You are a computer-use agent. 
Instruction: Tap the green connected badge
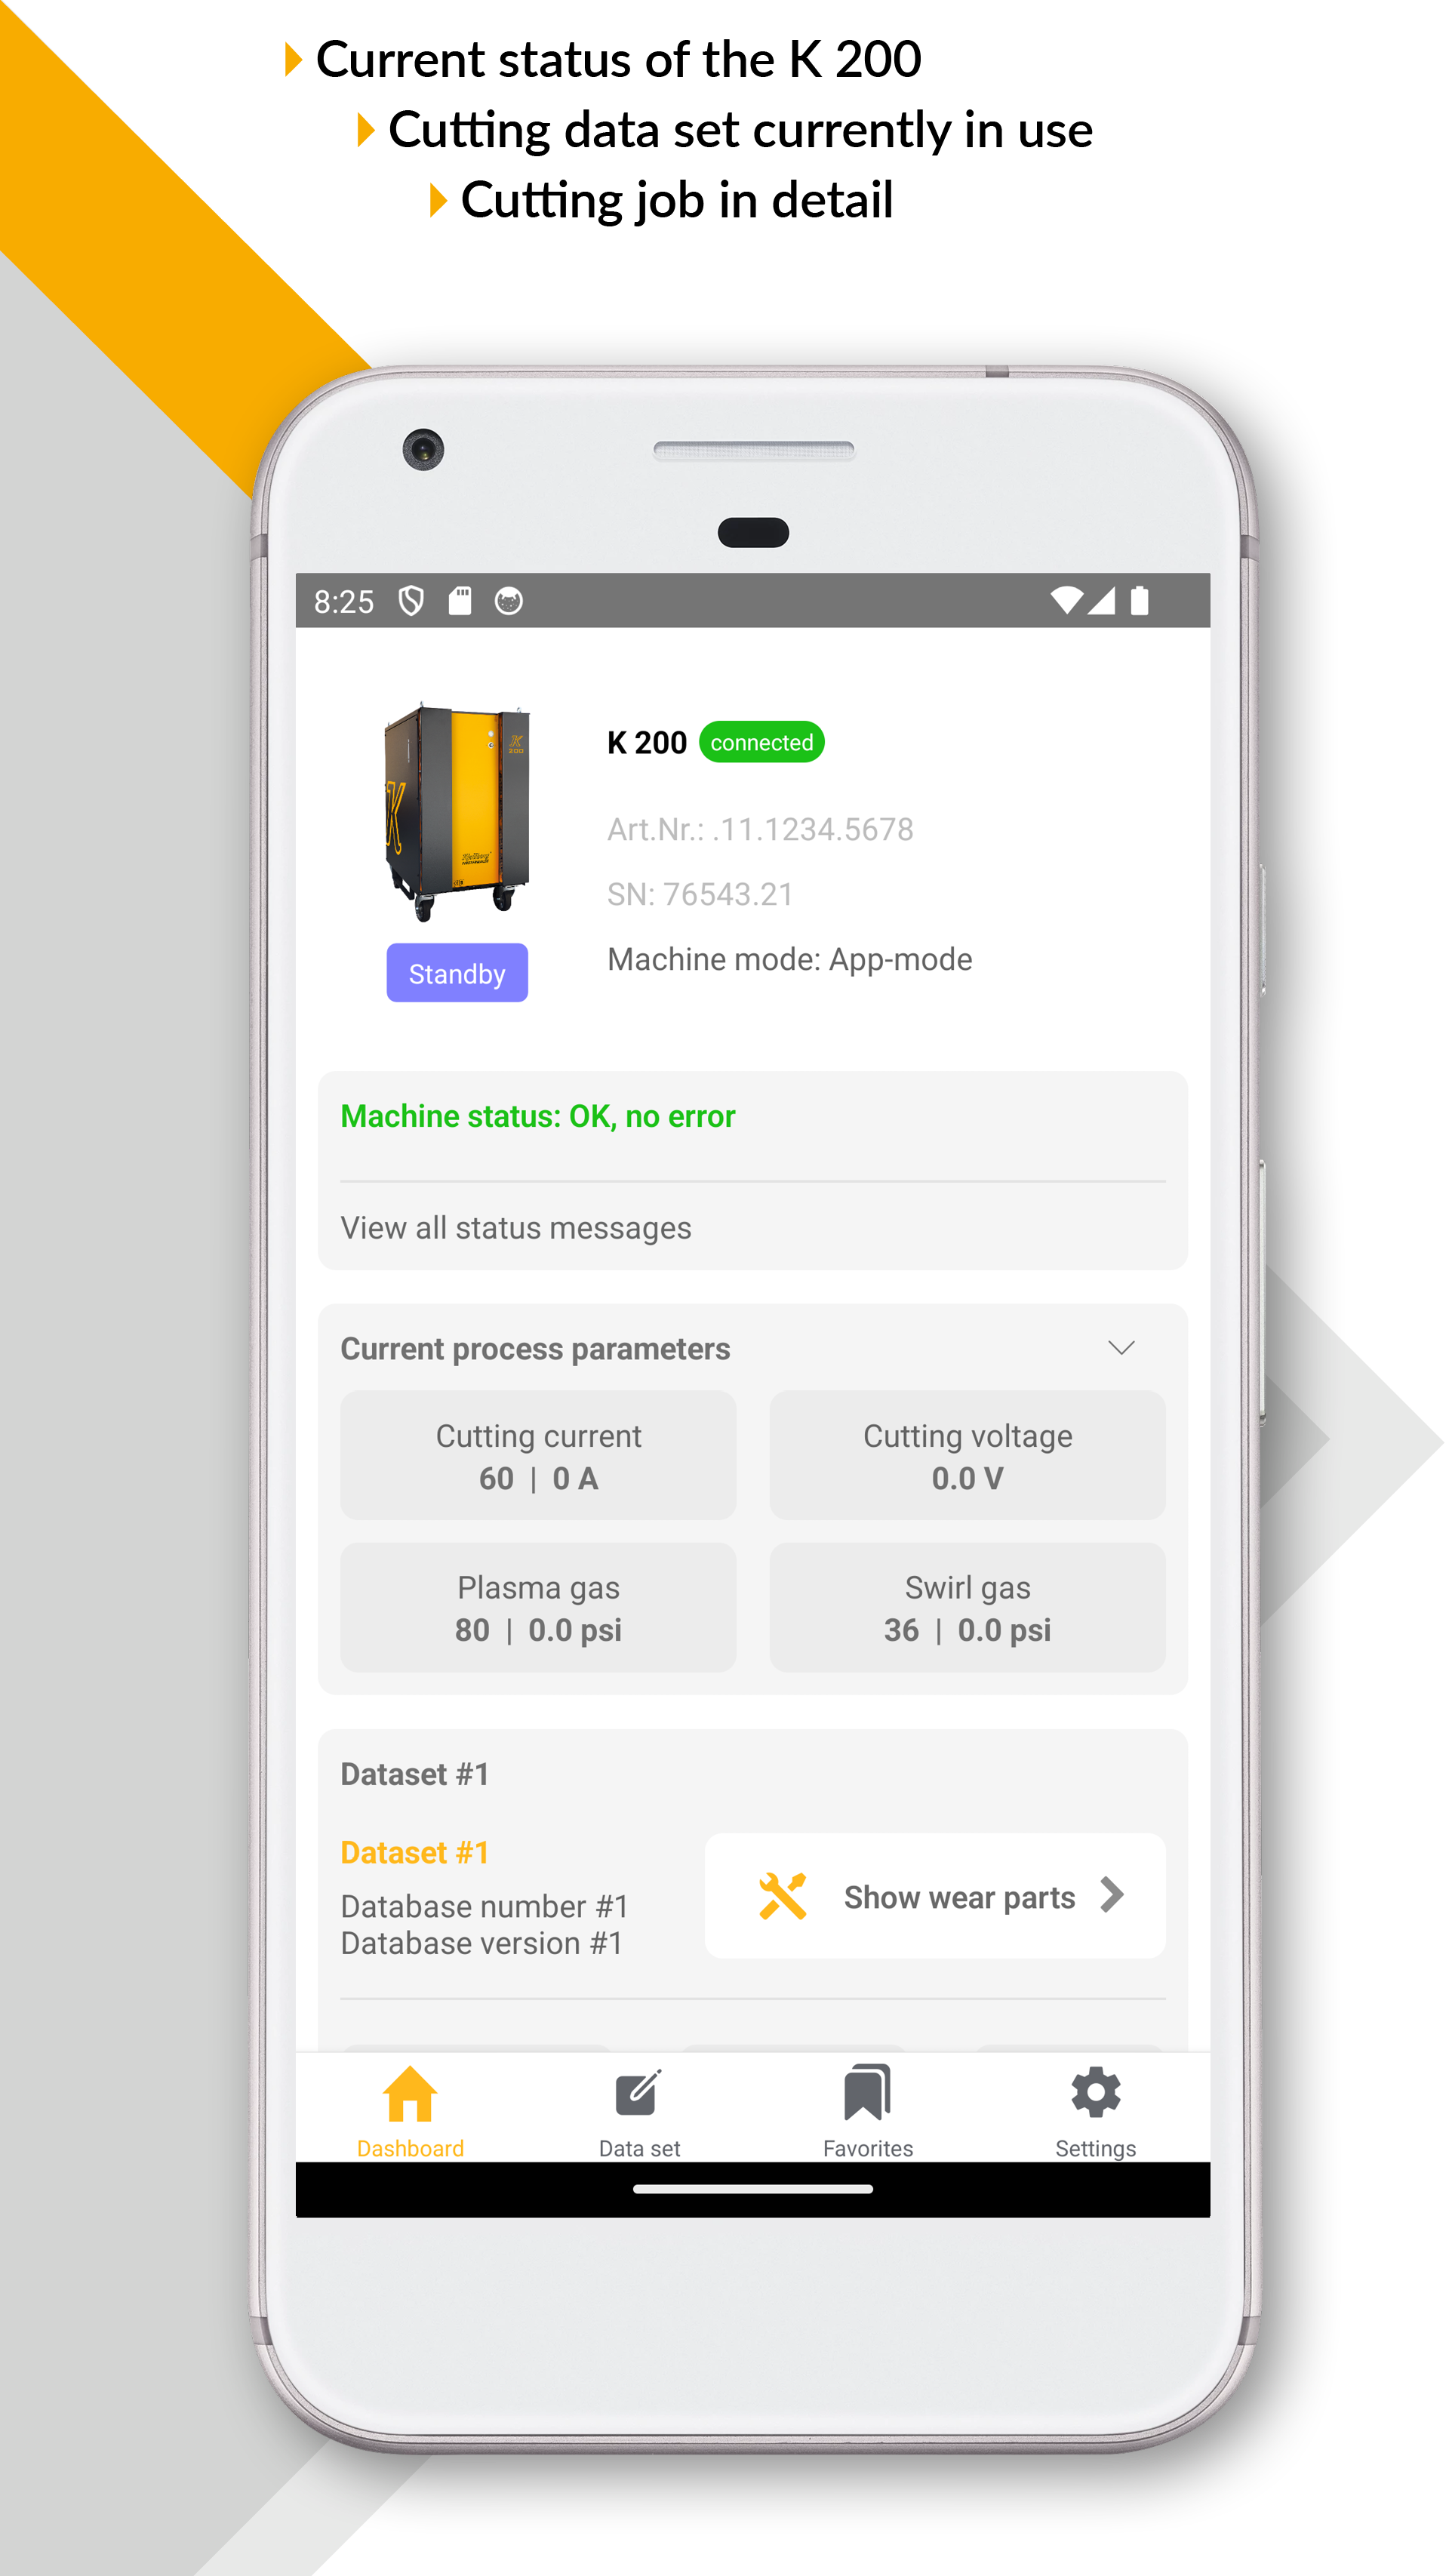tap(762, 742)
